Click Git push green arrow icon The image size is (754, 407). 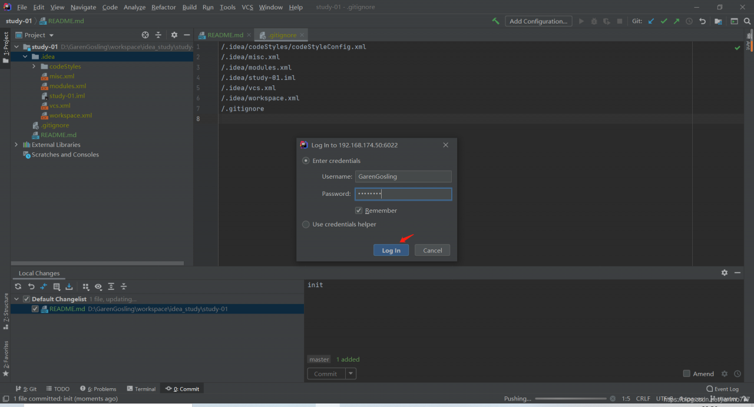click(676, 21)
